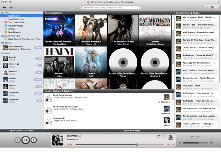Viewport: 221px width, 166px height.
Task: Skip to the next track
Action: click(x=34, y=140)
